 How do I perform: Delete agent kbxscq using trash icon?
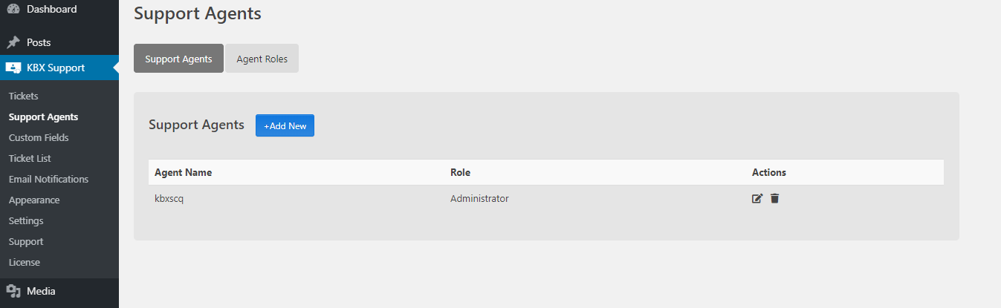click(774, 198)
